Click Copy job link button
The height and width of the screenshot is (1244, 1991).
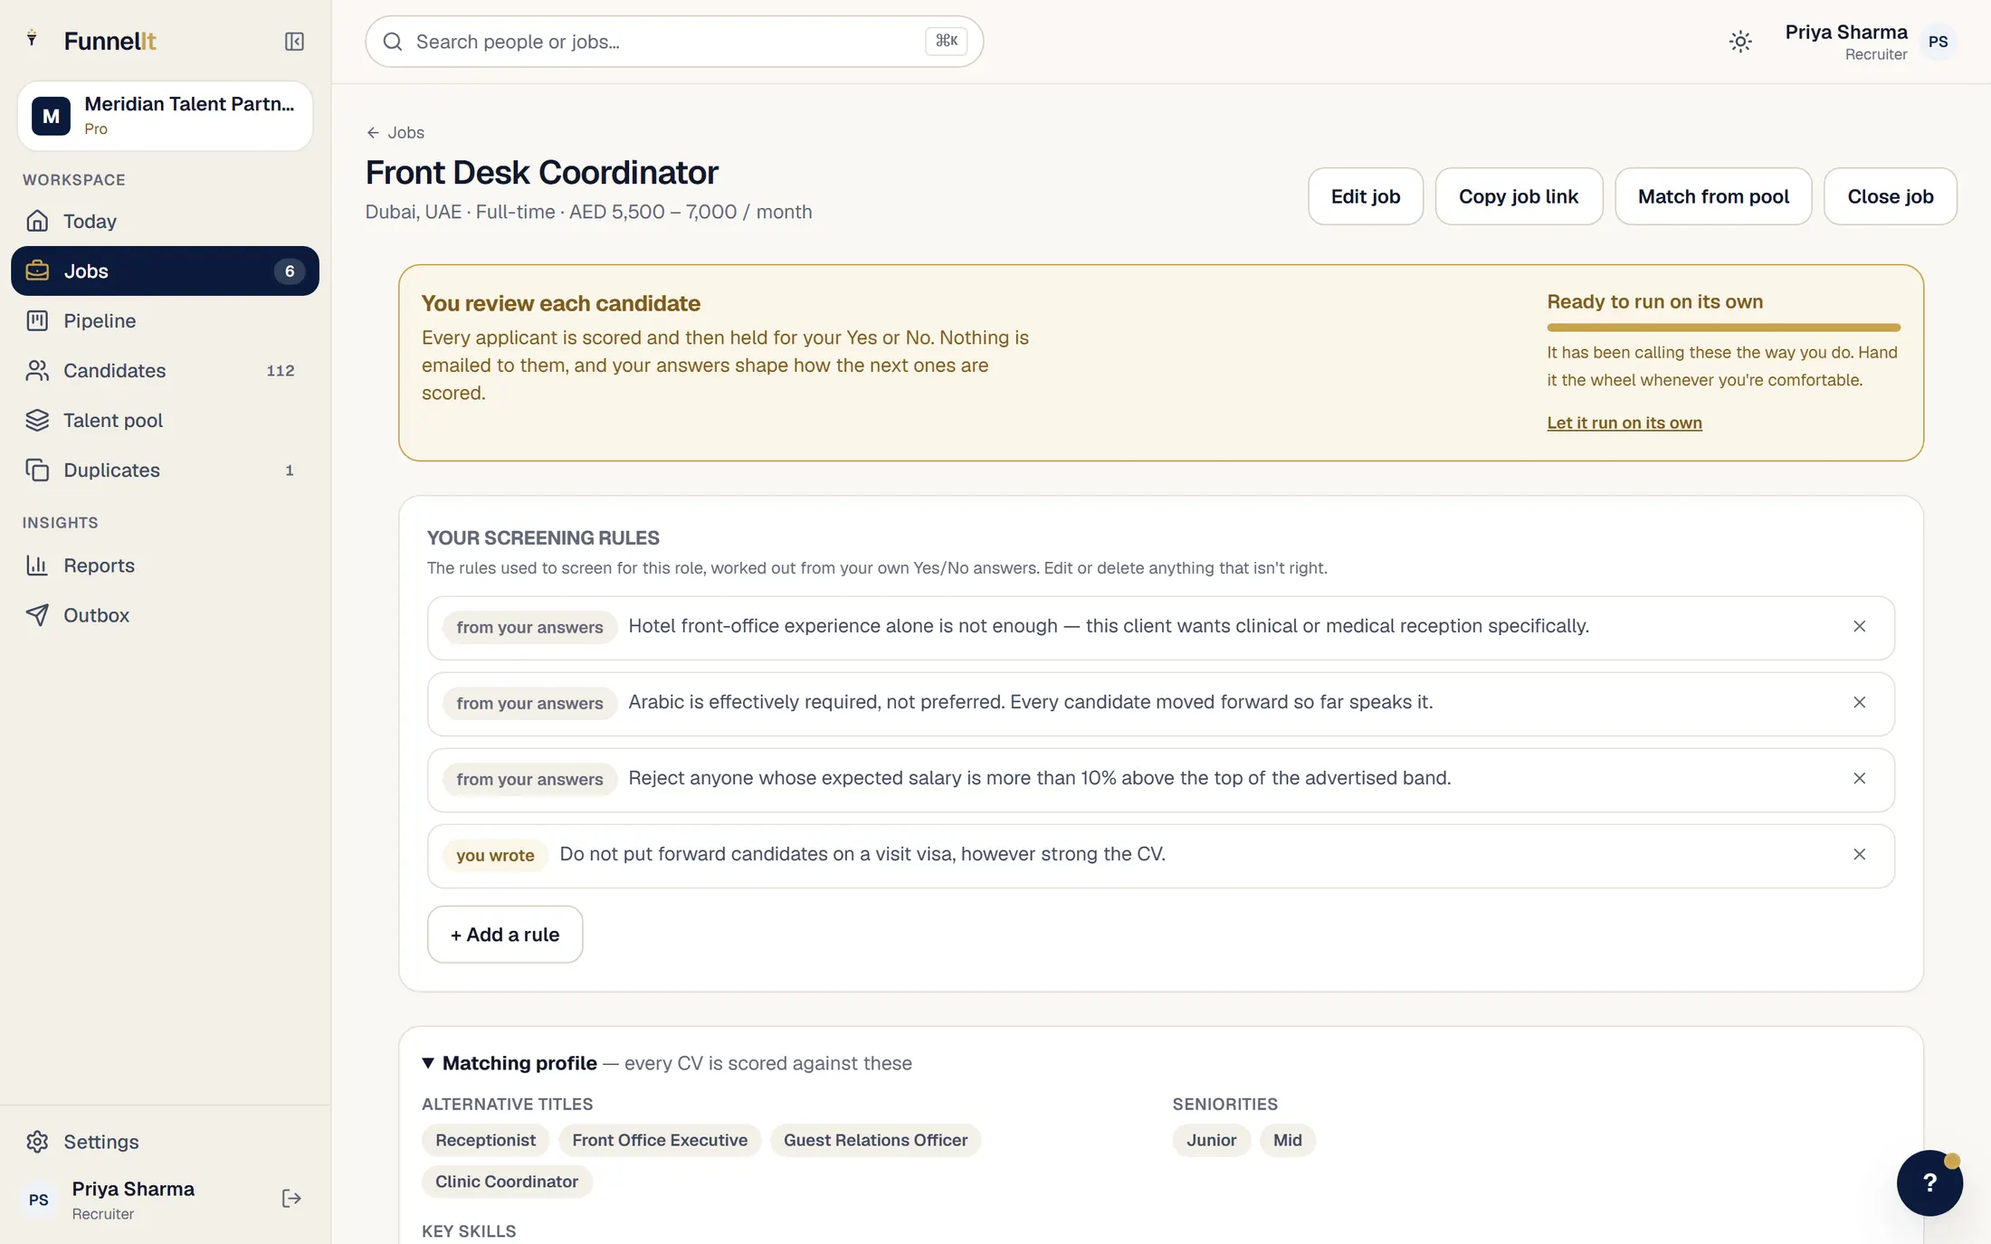point(1519,196)
